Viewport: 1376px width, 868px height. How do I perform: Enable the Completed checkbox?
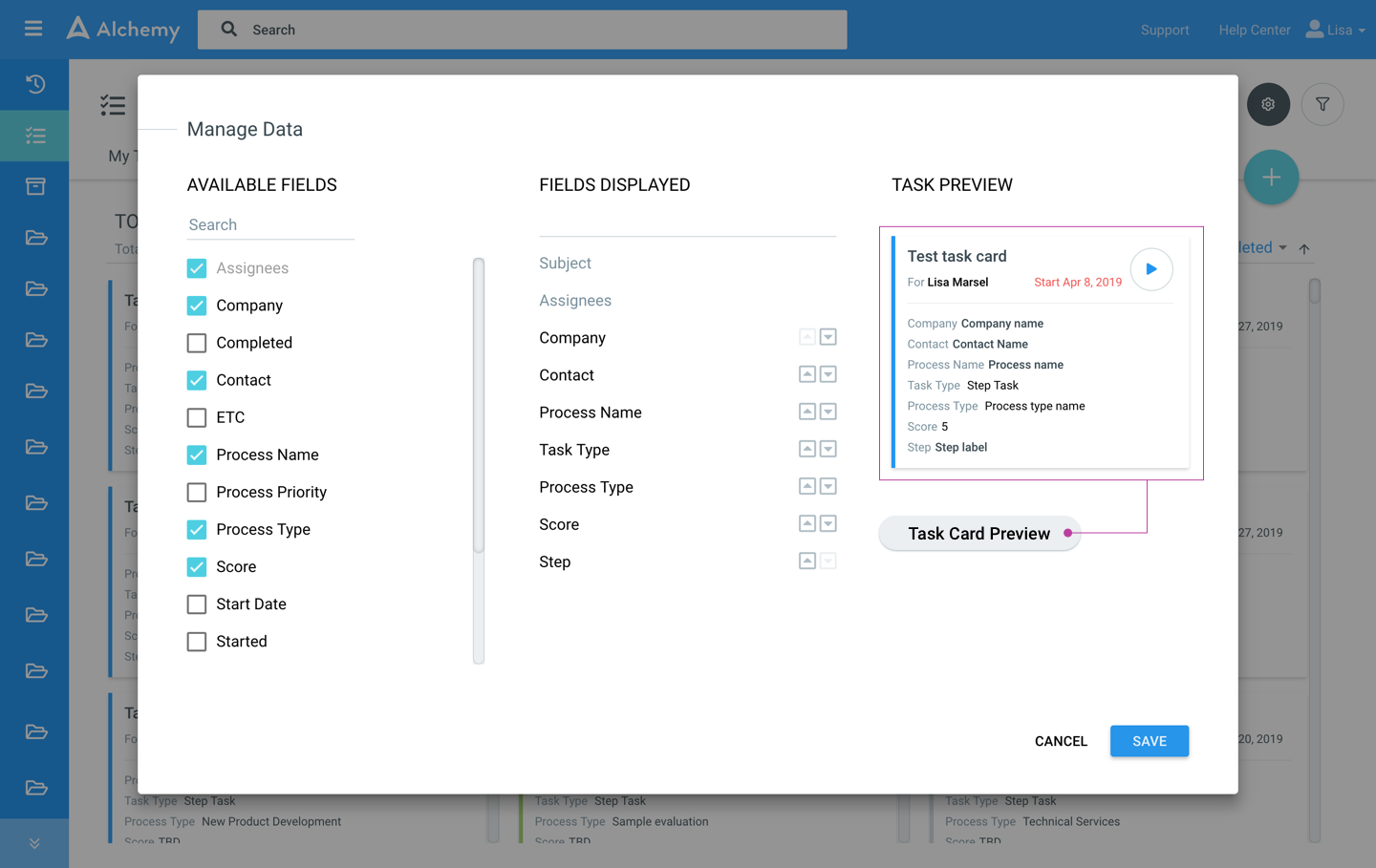[x=197, y=343]
